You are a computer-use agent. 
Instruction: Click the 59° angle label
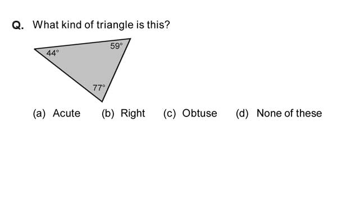click(116, 46)
